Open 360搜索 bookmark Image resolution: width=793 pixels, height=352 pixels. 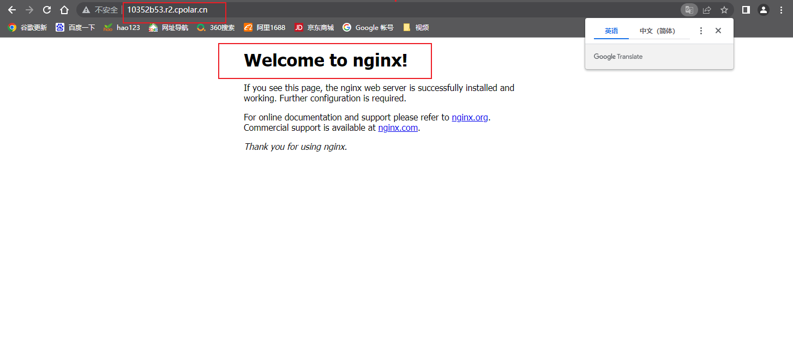point(216,27)
